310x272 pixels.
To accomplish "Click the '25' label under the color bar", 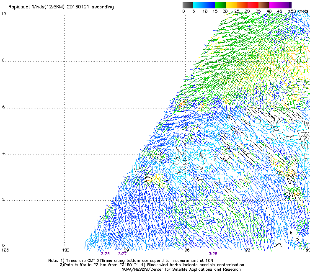I will point(237,11).
